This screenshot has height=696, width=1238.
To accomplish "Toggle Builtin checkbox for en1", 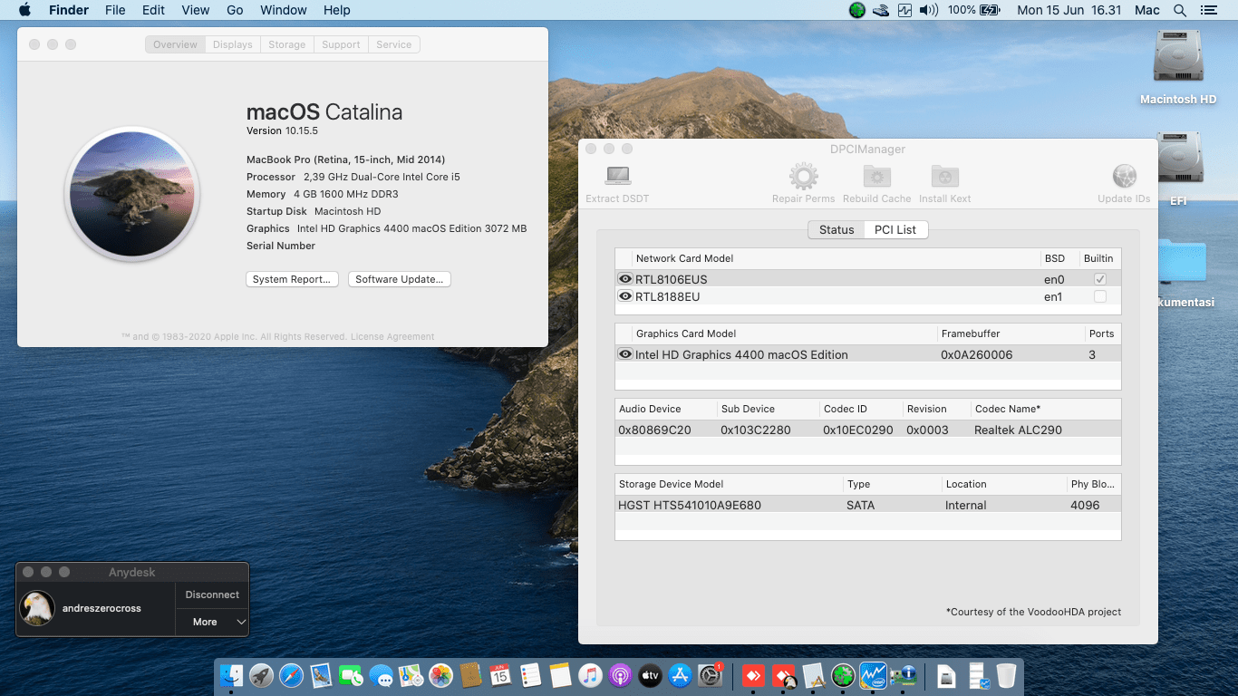I will (1100, 296).
